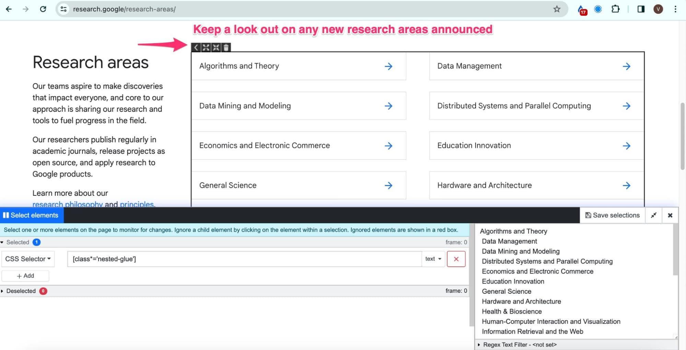Open the 'text' data type dropdown
Viewport: 686px width, 350px height.
[x=433, y=259]
